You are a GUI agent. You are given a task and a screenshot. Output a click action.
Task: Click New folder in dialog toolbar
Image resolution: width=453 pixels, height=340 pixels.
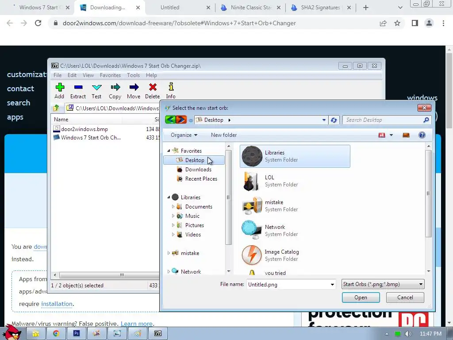pos(223,135)
